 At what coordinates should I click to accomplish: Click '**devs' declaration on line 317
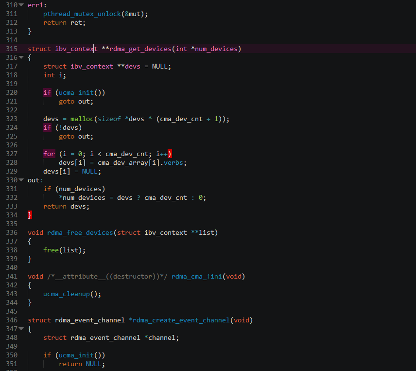129,66
